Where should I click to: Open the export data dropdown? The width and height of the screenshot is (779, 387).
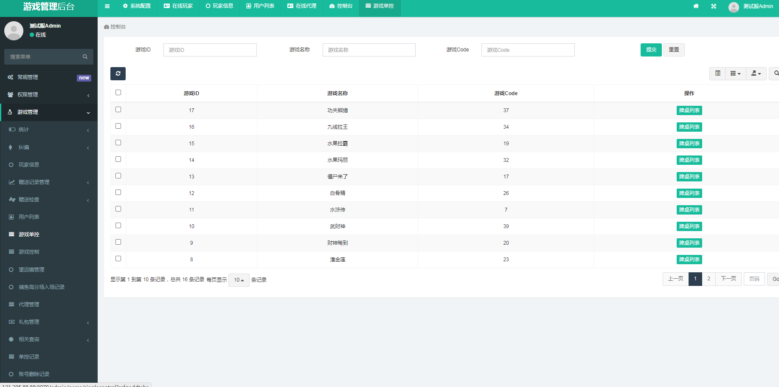pos(756,73)
